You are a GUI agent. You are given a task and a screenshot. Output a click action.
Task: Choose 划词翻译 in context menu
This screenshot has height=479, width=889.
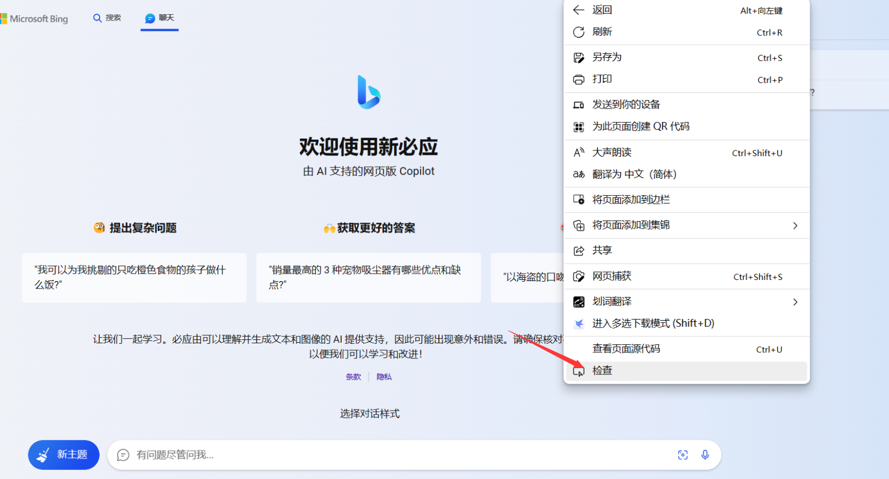[x=686, y=301]
